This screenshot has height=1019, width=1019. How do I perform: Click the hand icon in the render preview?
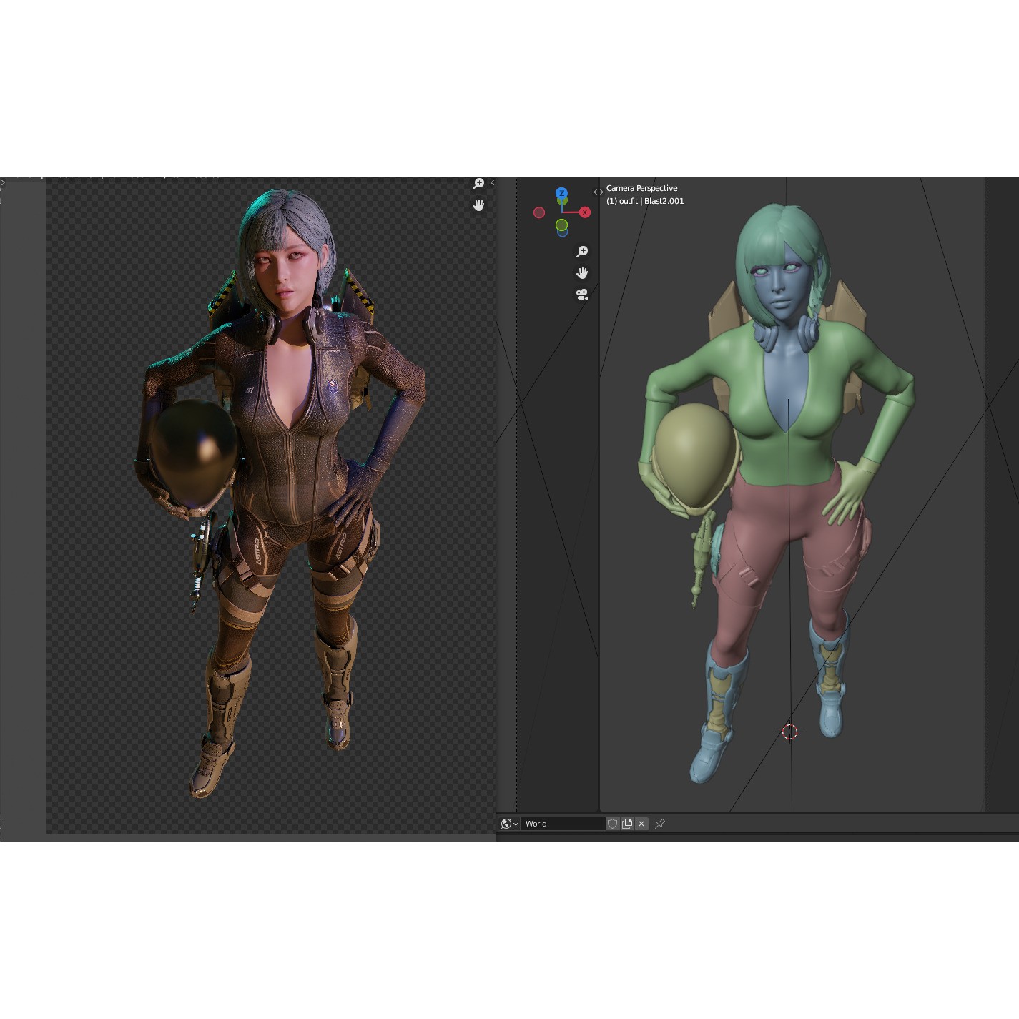[479, 205]
